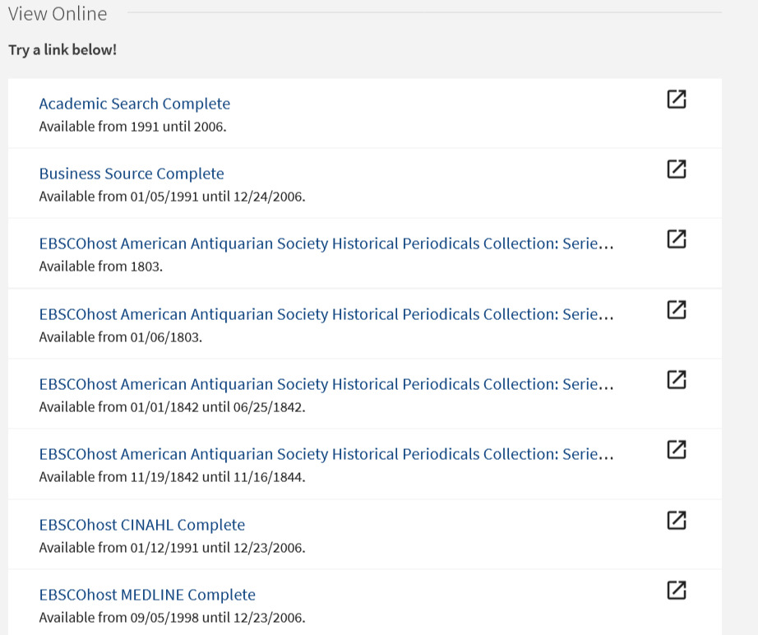Screen dimensions: 758x635
Task: Click external icon for row dated 01/06/1803
Action: (676, 310)
